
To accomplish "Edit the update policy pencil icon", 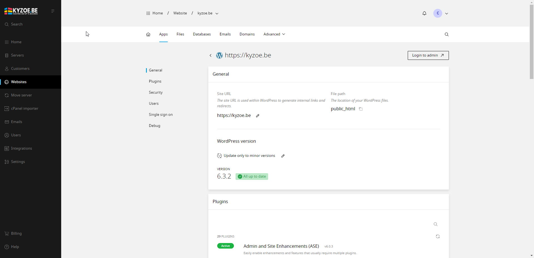I will click(283, 156).
